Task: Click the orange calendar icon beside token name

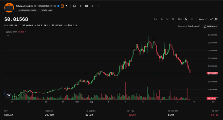Action: [x=62, y=6]
